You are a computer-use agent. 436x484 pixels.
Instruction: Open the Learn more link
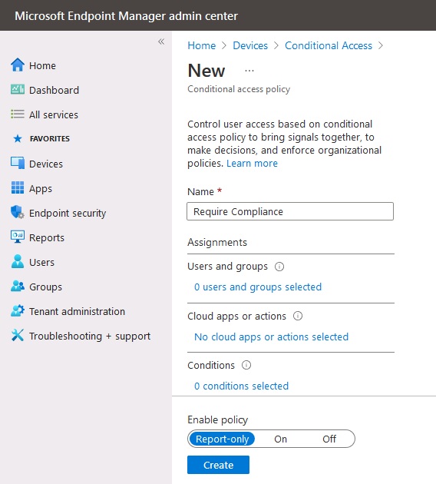[x=253, y=164]
